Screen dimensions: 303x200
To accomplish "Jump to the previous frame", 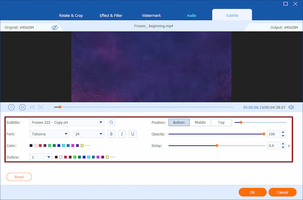I will [32, 107].
